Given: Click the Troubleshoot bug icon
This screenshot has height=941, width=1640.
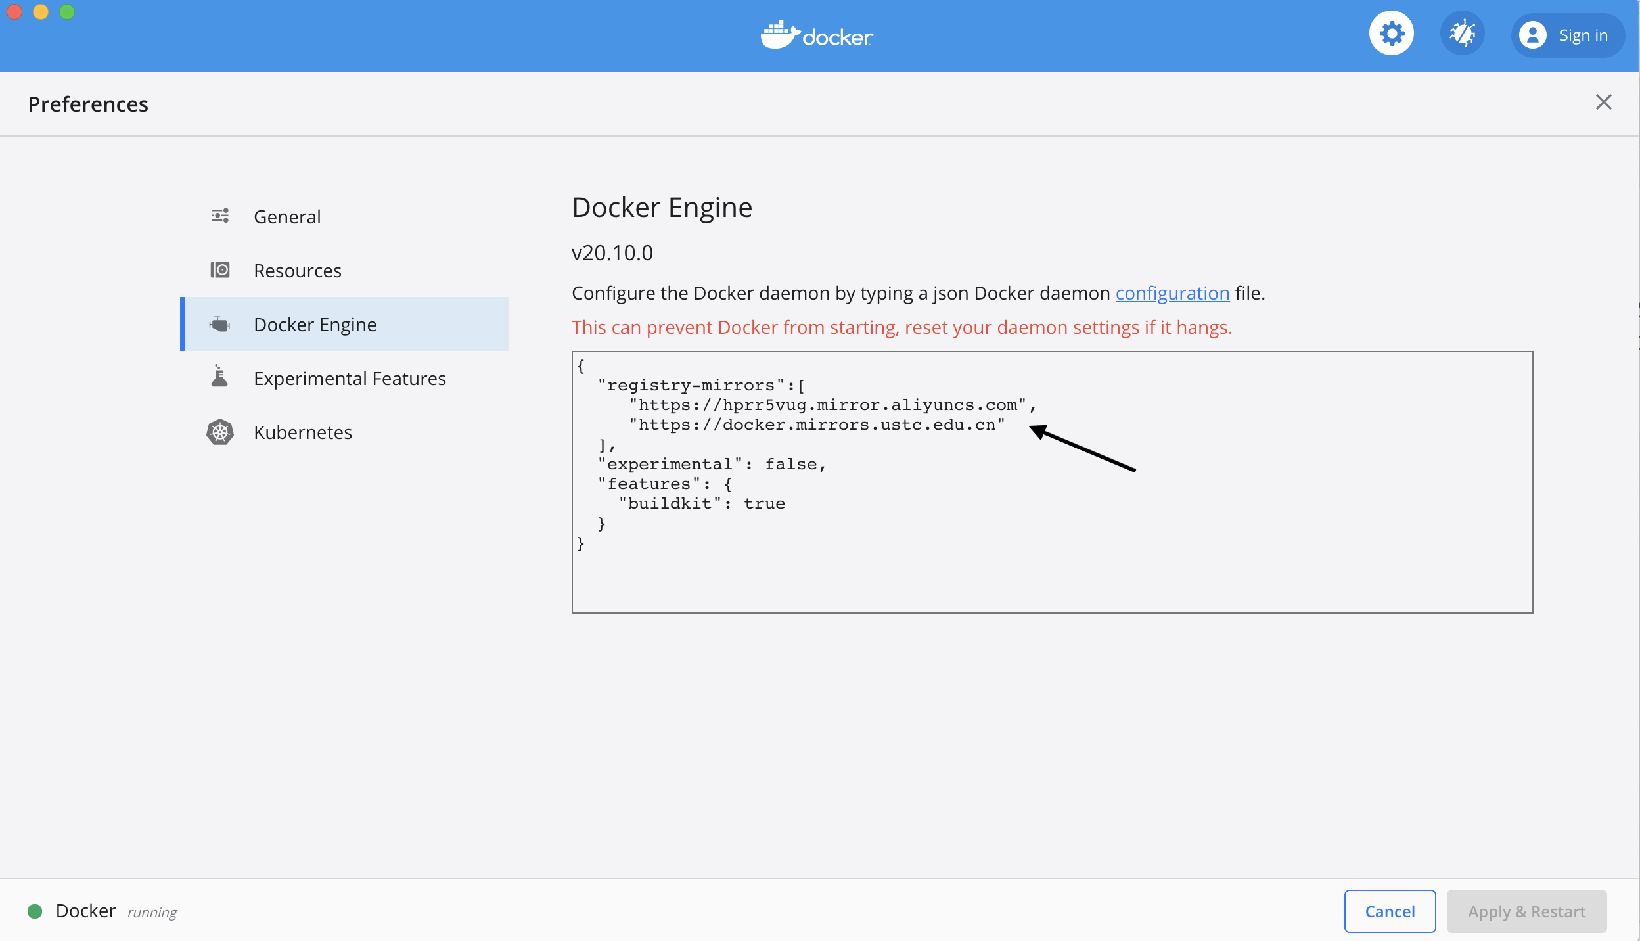Looking at the screenshot, I should coord(1463,32).
